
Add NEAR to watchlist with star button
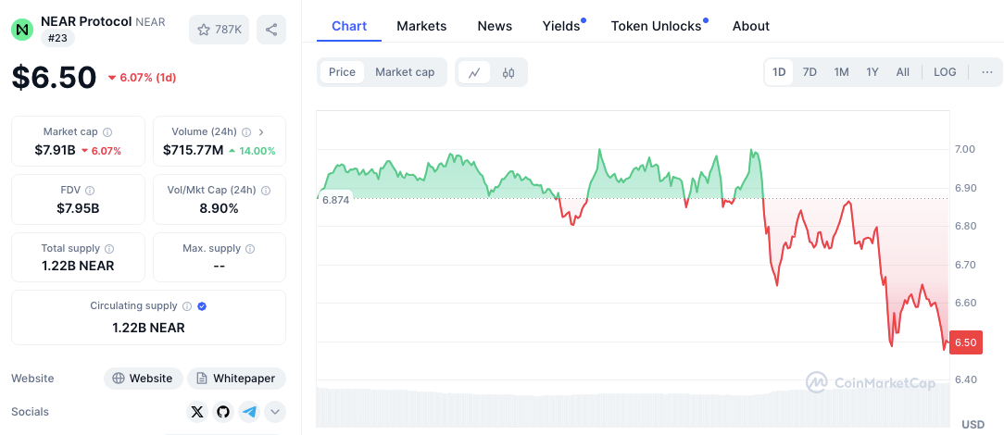point(219,30)
